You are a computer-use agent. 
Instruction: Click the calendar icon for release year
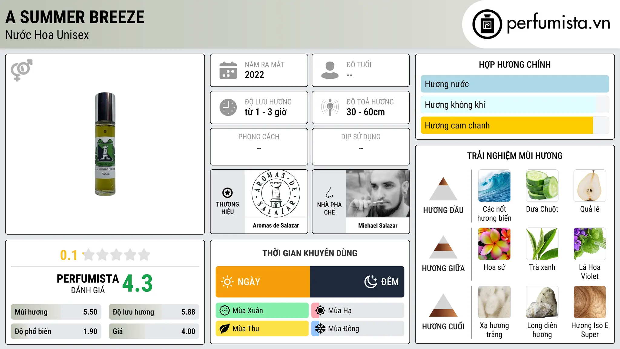[228, 70]
